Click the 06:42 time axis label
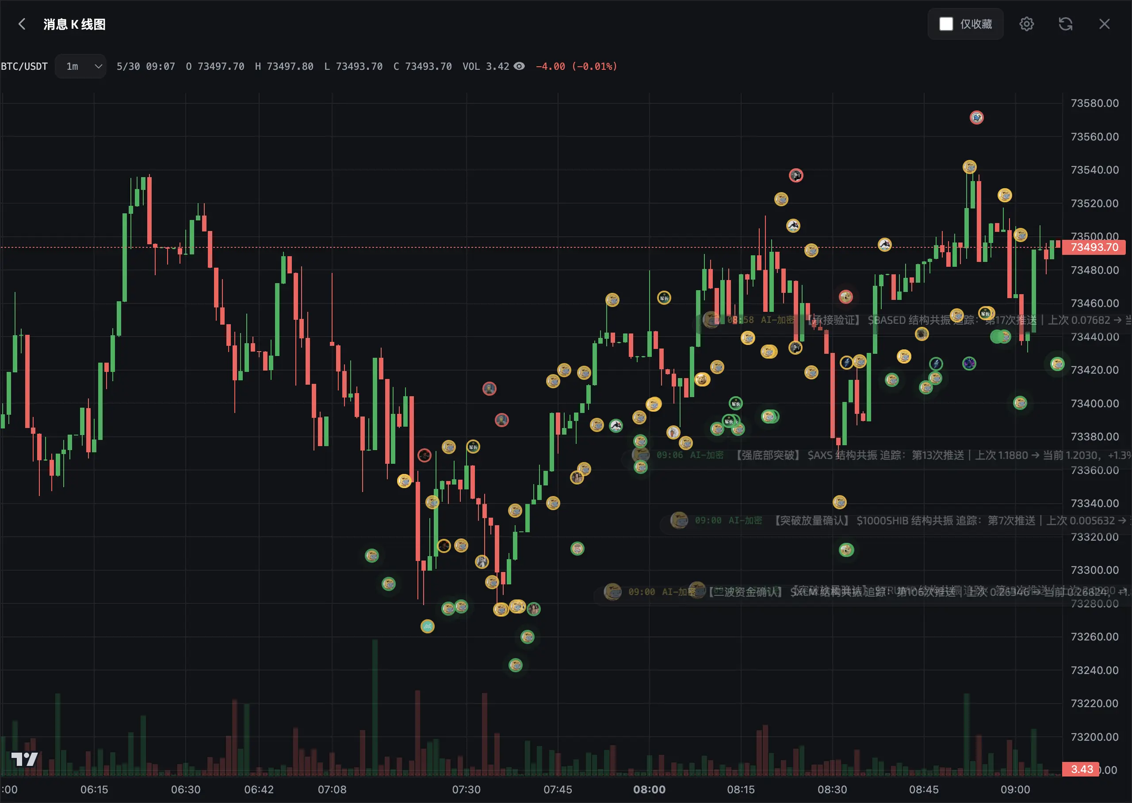Viewport: 1132px width, 803px height. [259, 790]
